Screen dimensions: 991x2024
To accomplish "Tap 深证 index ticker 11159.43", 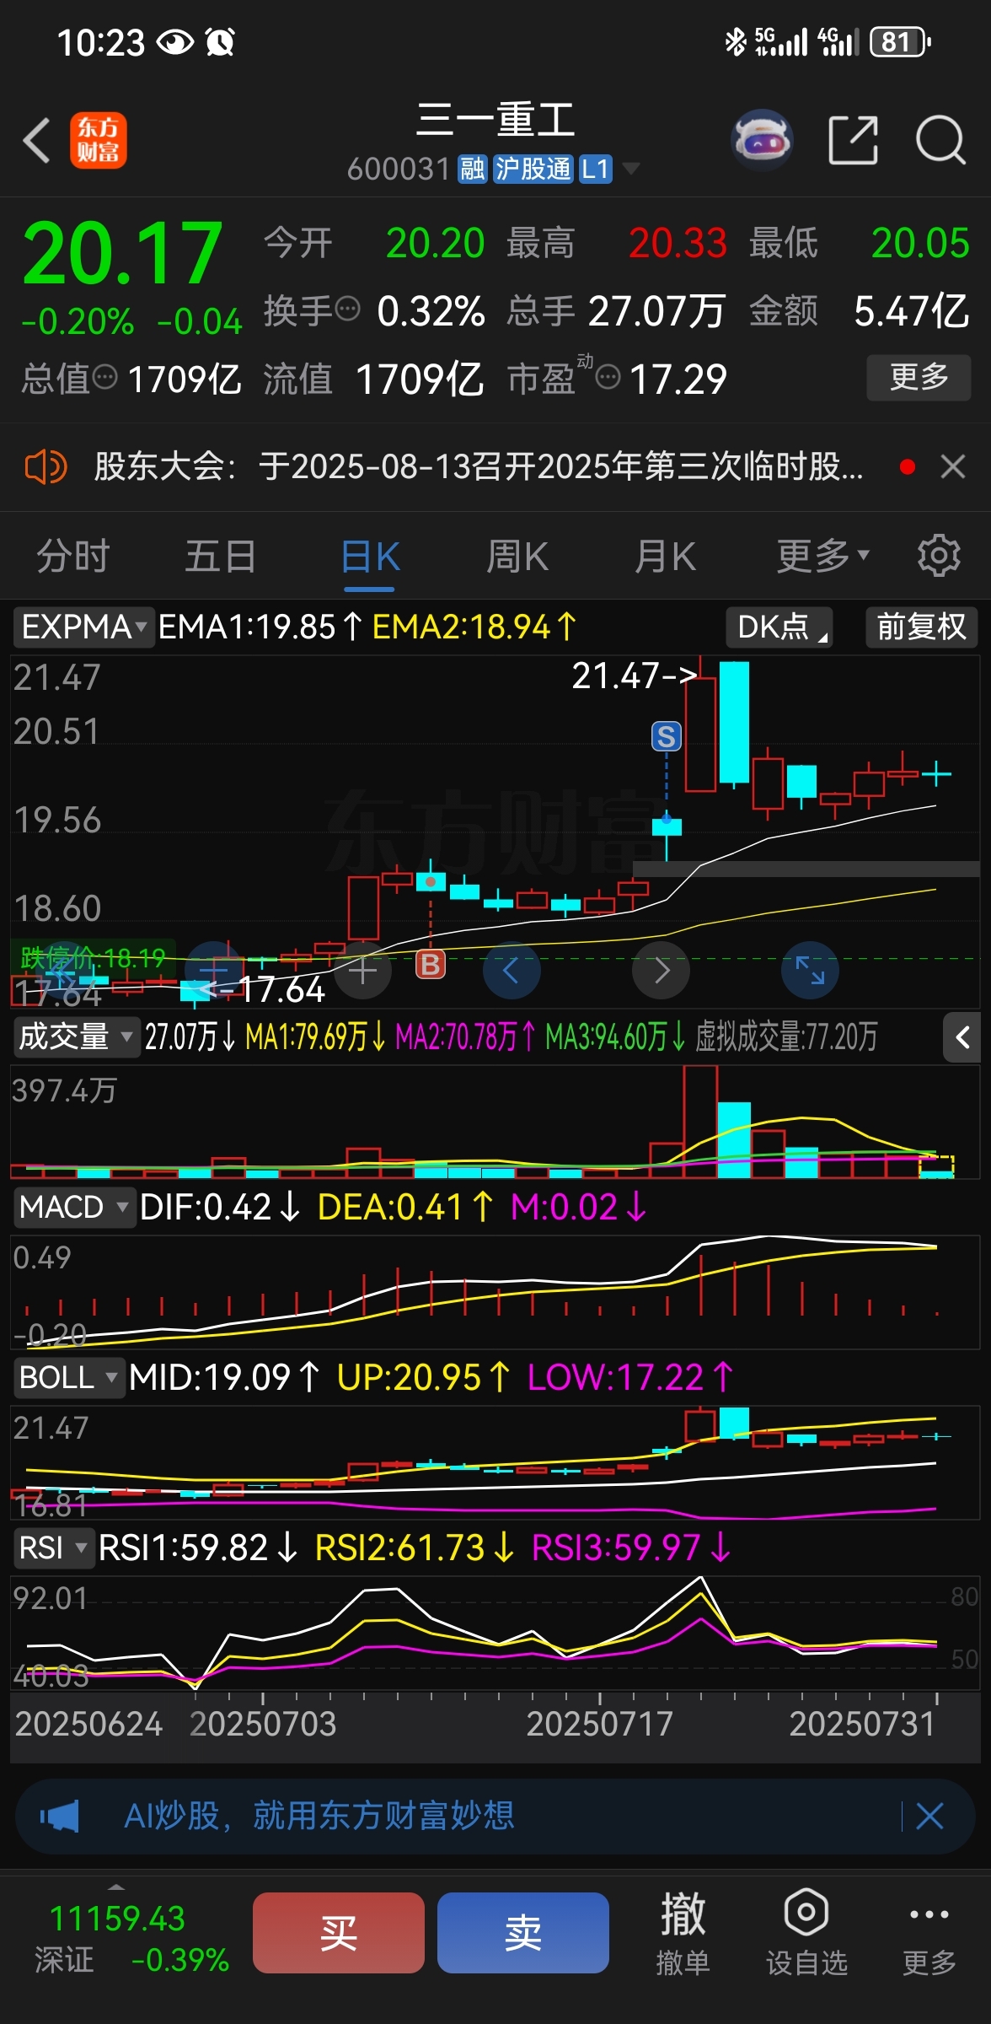I will tap(131, 1938).
